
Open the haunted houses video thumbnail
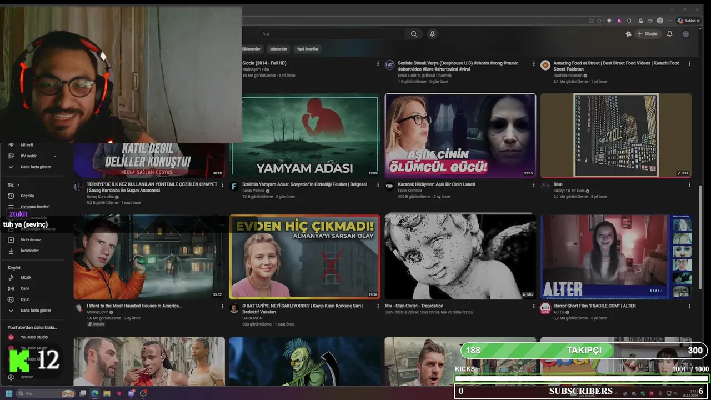(149, 257)
